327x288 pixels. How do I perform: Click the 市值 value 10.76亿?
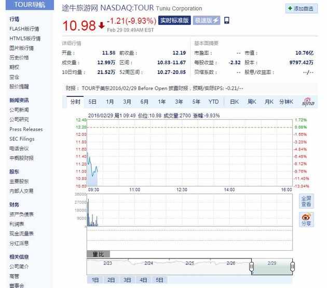(x=304, y=53)
